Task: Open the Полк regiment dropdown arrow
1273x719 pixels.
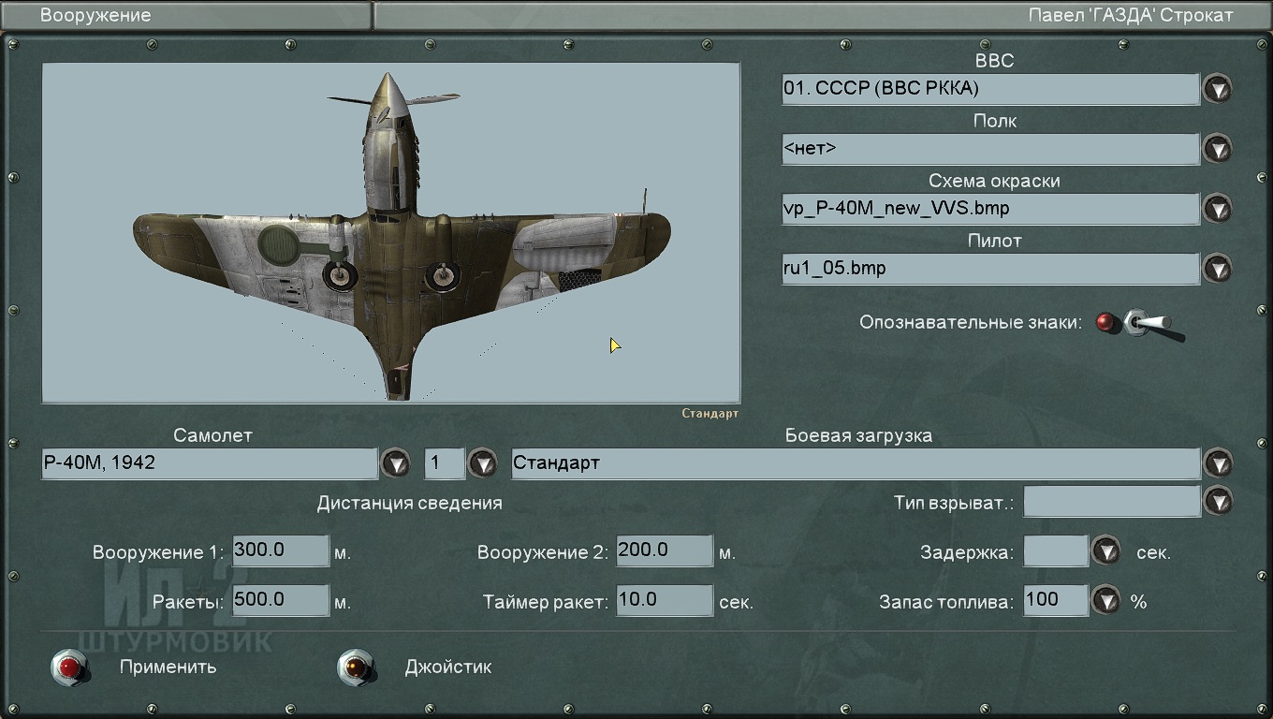Action: [x=1217, y=149]
